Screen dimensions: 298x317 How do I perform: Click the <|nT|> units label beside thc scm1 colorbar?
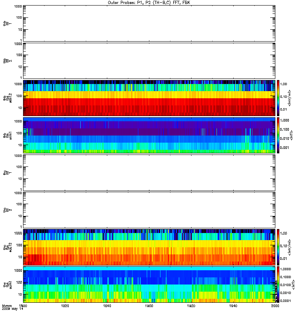[293, 285]
